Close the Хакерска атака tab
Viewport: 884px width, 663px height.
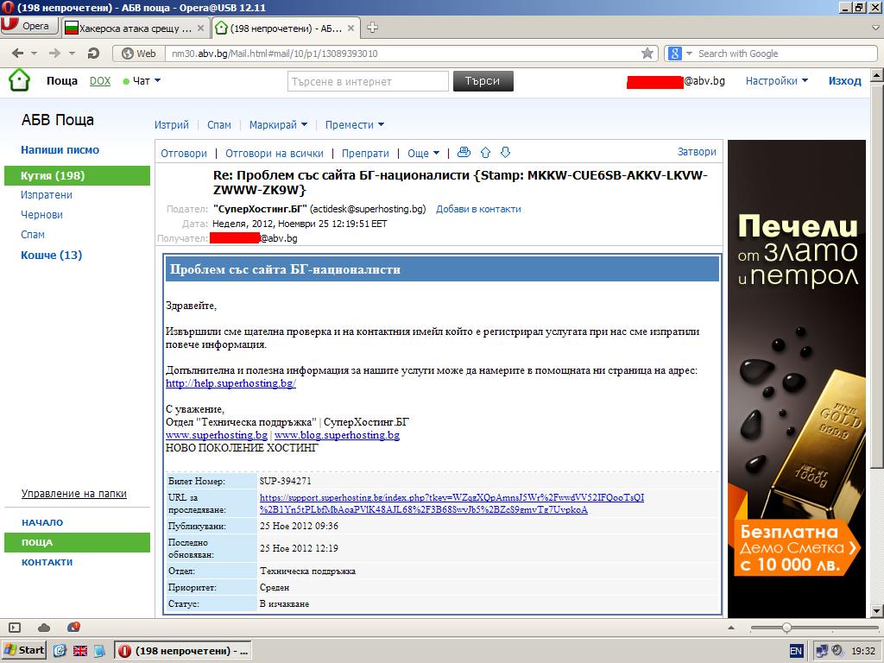pyautogui.click(x=202, y=28)
